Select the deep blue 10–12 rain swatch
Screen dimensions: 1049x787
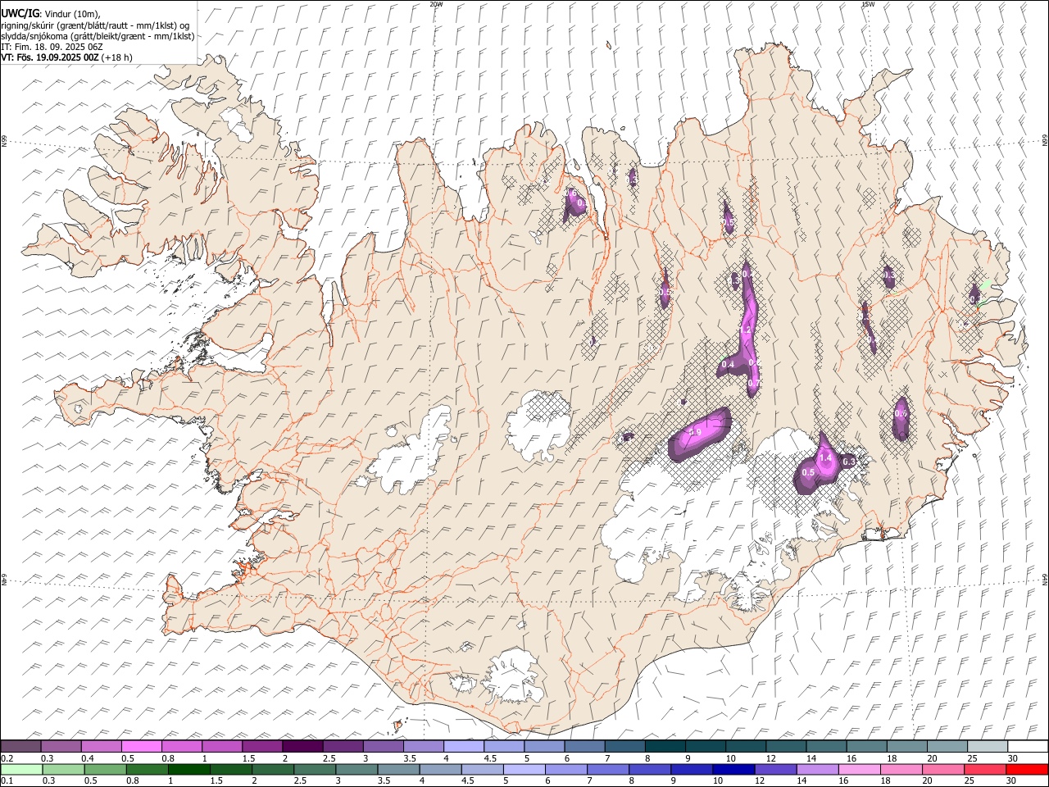click(x=733, y=769)
